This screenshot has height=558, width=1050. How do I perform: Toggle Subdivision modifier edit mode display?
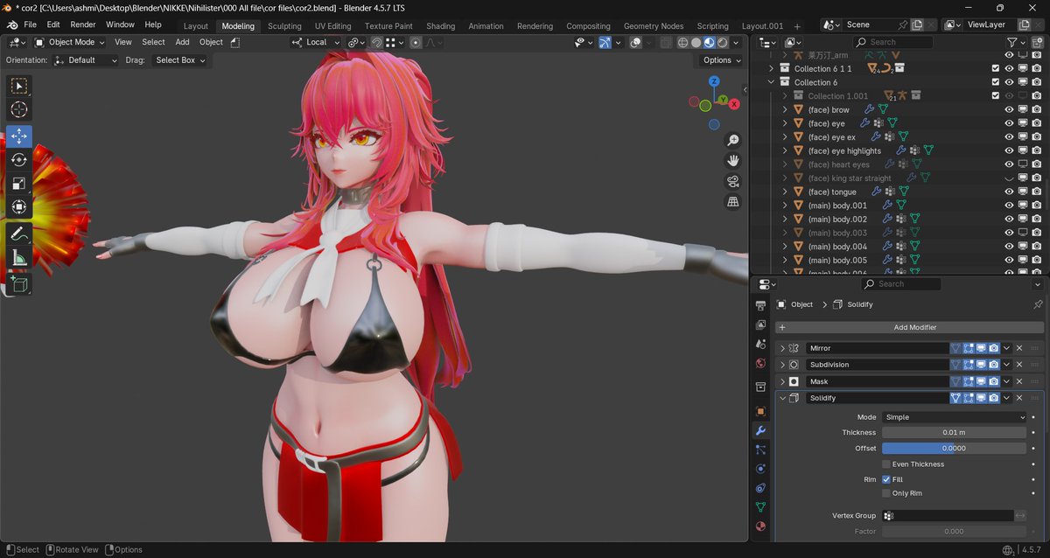pos(969,365)
